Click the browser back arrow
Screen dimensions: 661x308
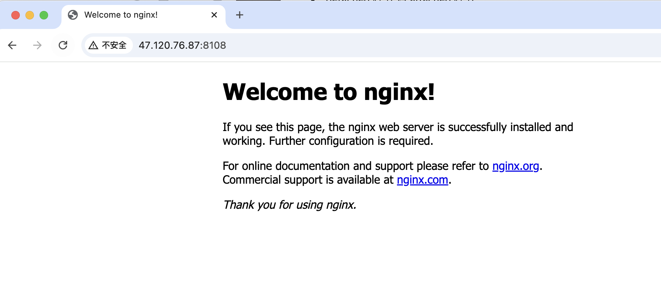[12, 45]
